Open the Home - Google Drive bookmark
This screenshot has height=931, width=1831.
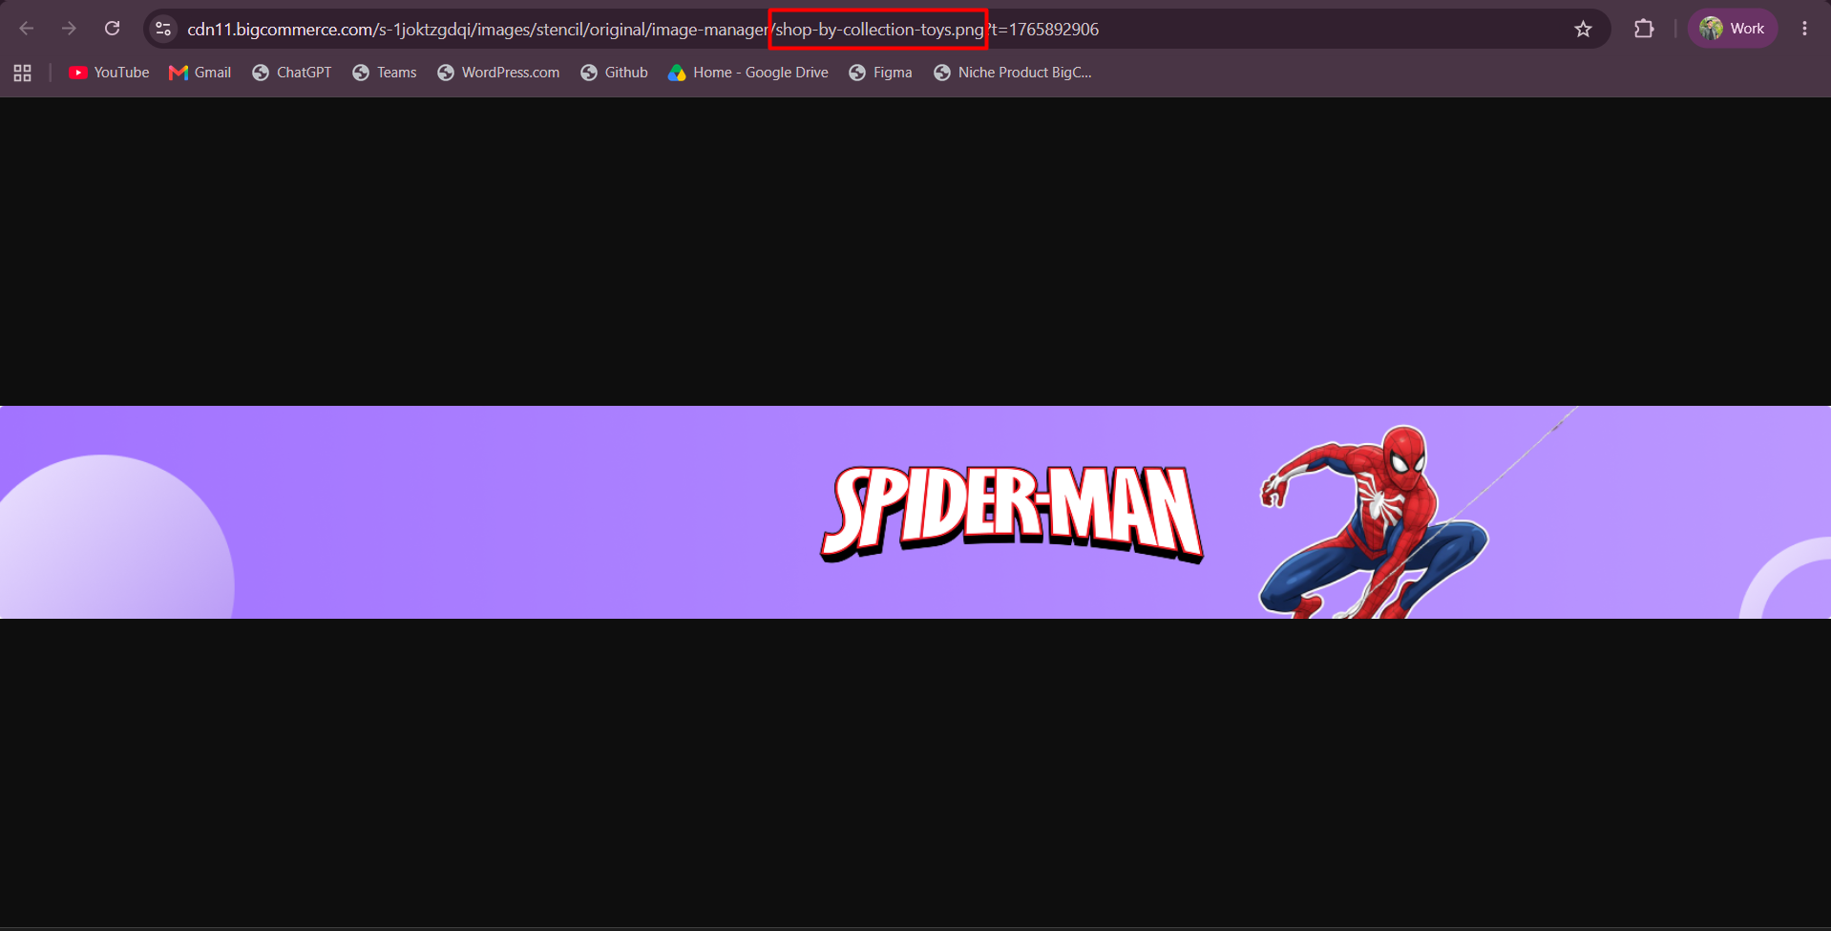tap(748, 73)
